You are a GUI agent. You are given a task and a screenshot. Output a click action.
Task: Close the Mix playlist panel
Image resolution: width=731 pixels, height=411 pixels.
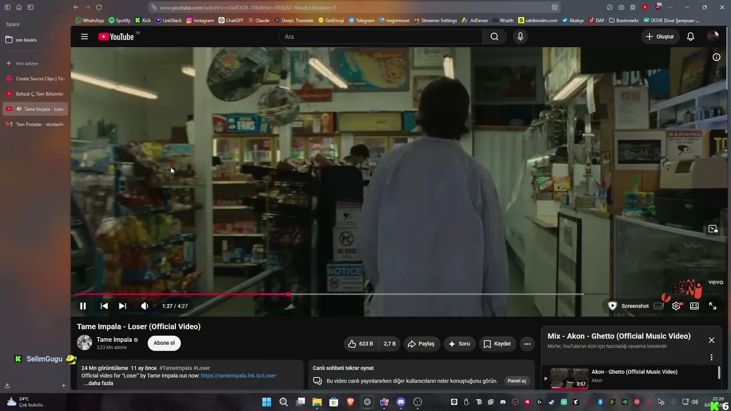[x=712, y=340]
